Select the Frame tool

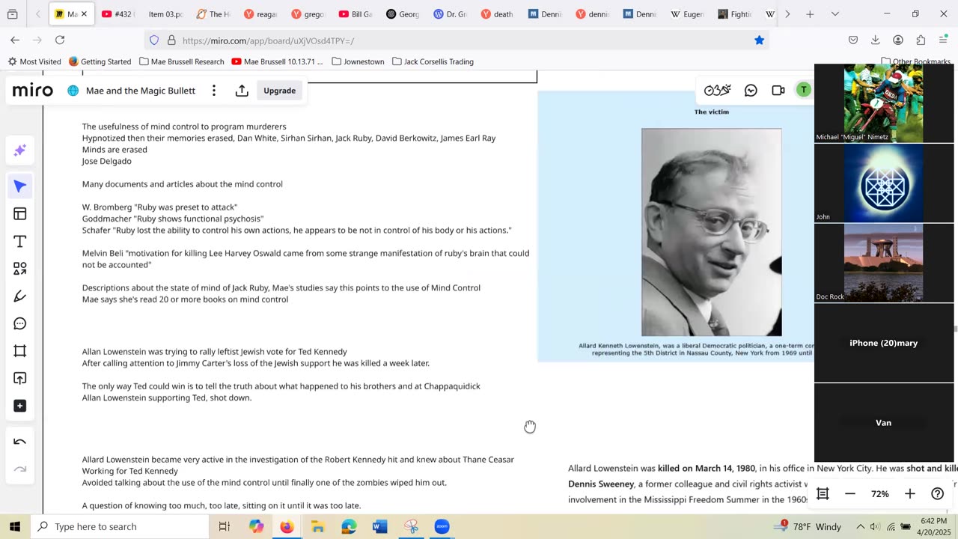pos(20,351)
